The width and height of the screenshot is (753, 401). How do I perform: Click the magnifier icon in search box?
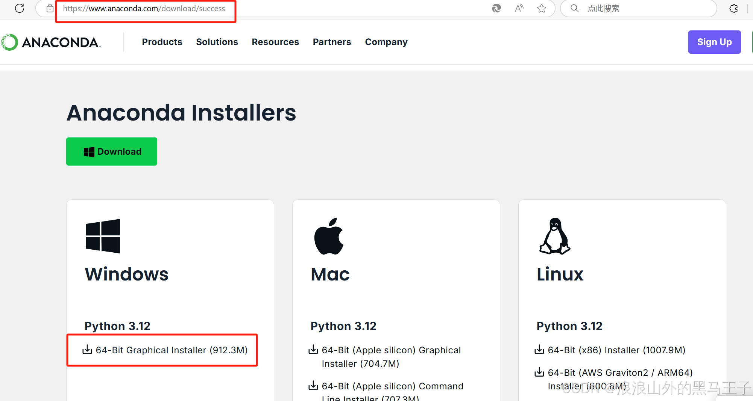tap(574, 8)
